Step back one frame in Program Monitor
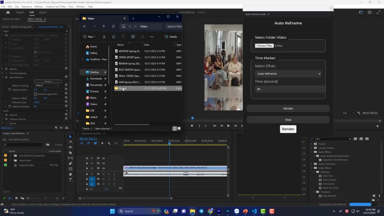The image size is (384, 216). [x=222, y=126]
